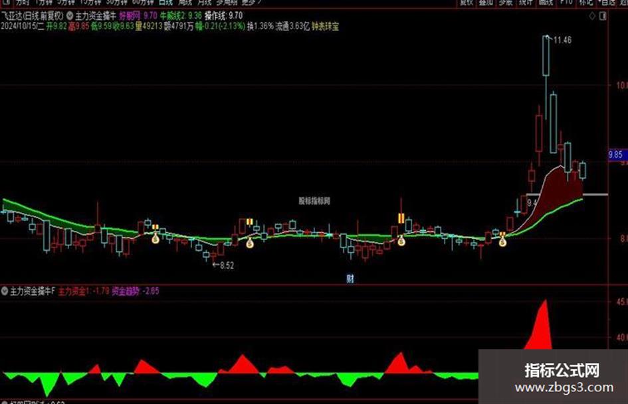628x404 pixels.
Task: Expand the 更多 more periods option
Action: [x=251, y=3]
